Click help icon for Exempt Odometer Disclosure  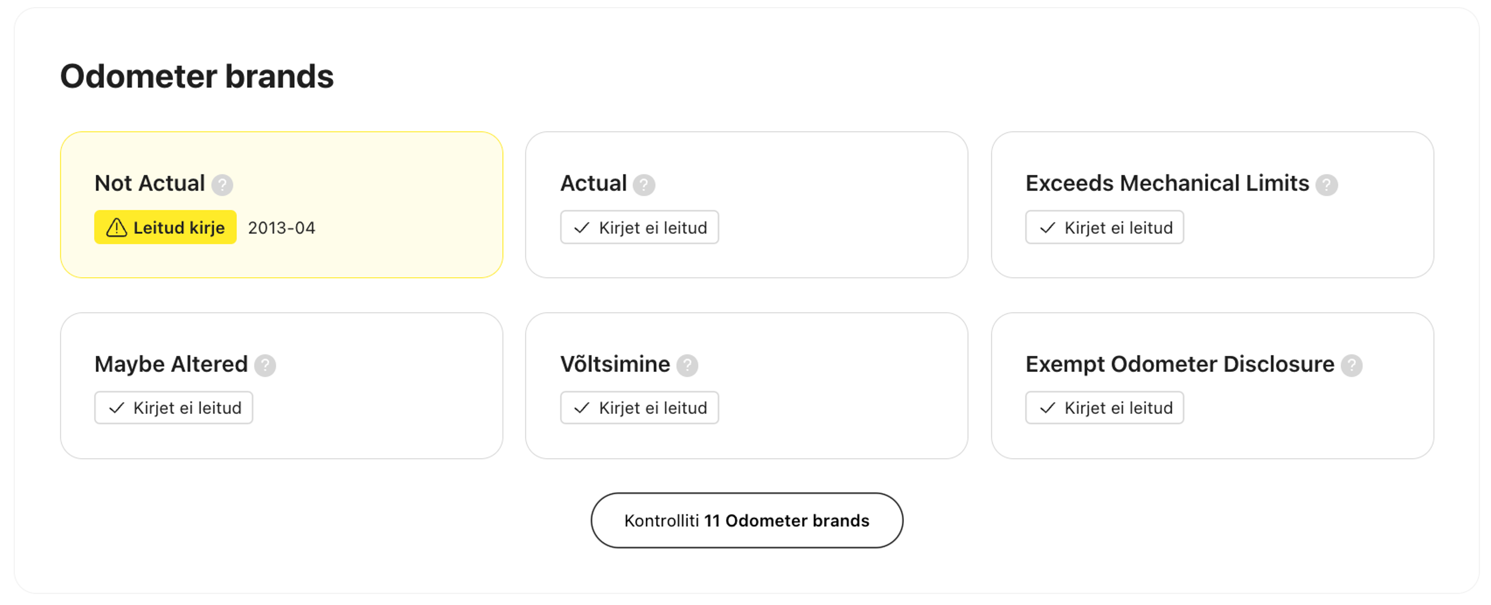point(1352,366)
